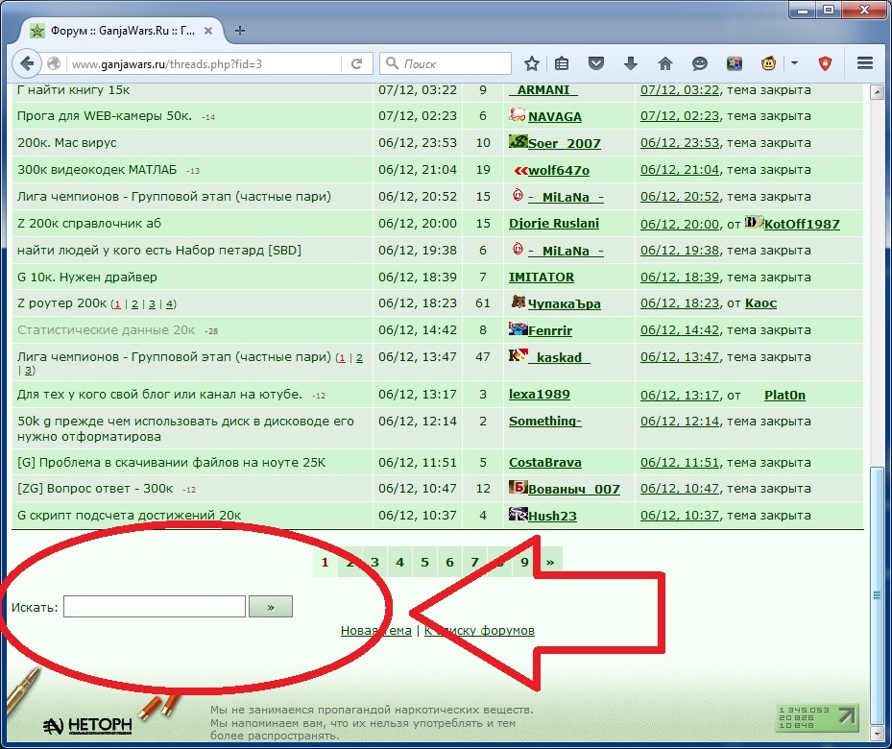Reload the page with the refresh icon
892x749 pixels.
[x=356, y=63]
